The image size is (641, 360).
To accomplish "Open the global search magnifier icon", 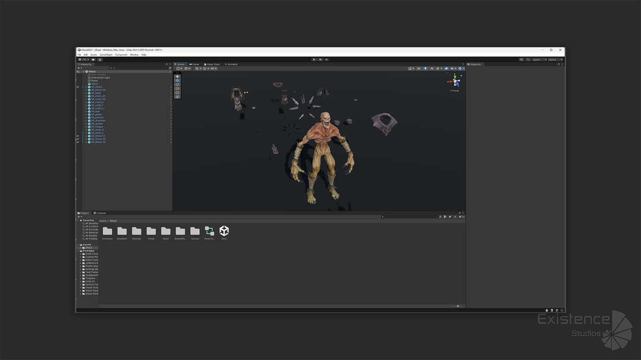I will click(528, 59).
